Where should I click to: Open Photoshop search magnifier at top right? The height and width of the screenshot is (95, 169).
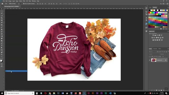tap(161, 4)
